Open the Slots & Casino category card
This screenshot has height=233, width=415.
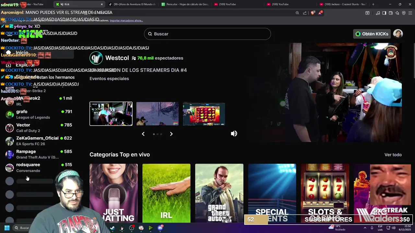click(x=325, y=193)
